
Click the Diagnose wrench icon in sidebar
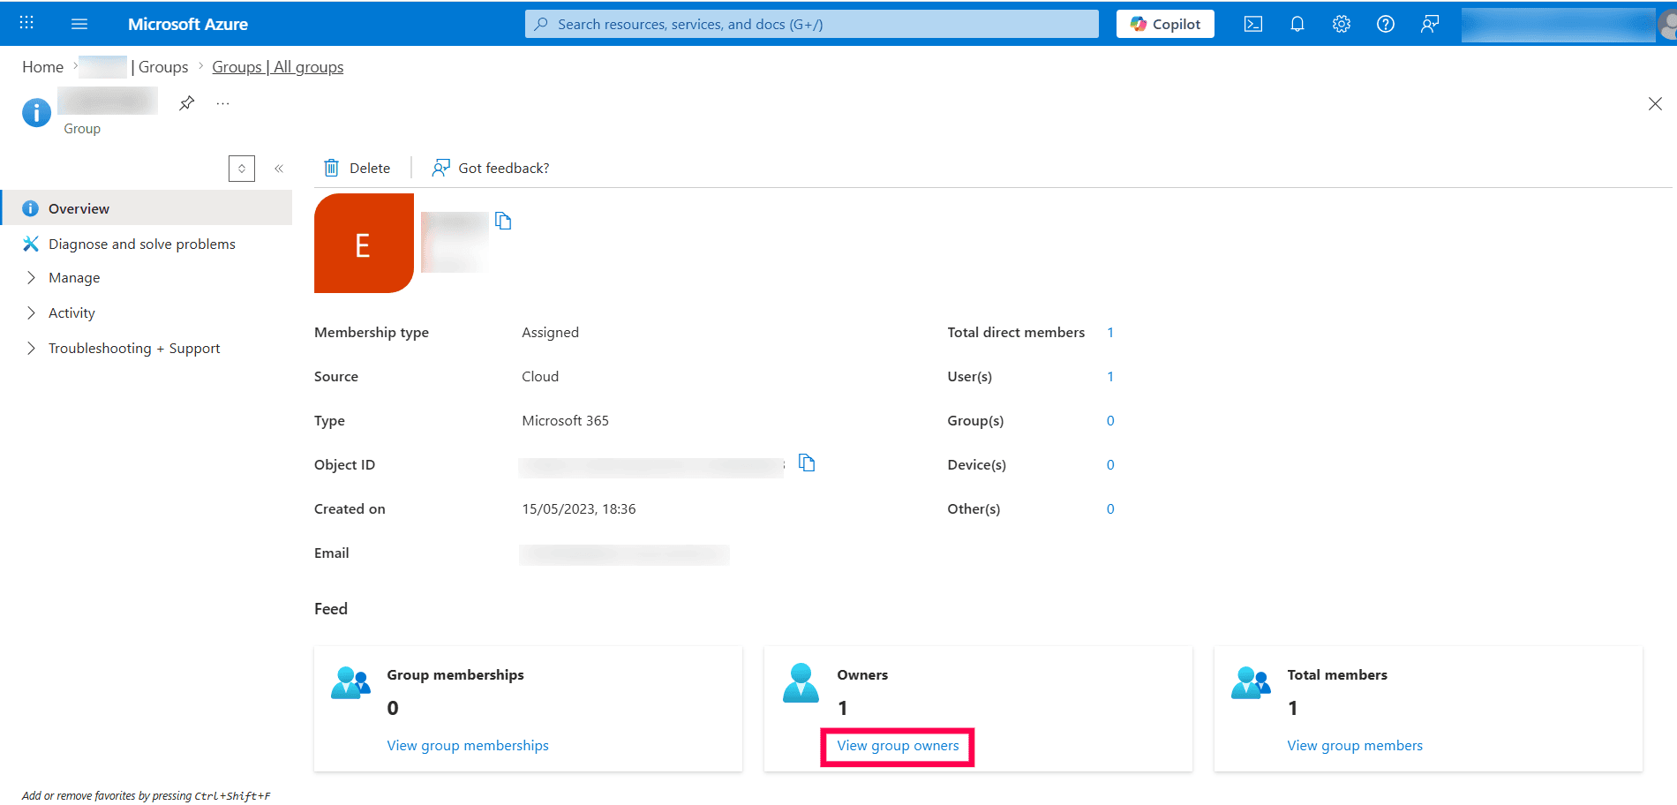(x=30, y=244)
